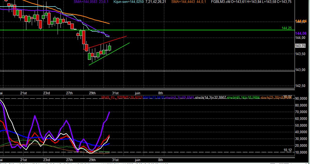This screenshot has height=164, width=310.
Task: Click the 143,50 price axis label
Action: point(300,54)
